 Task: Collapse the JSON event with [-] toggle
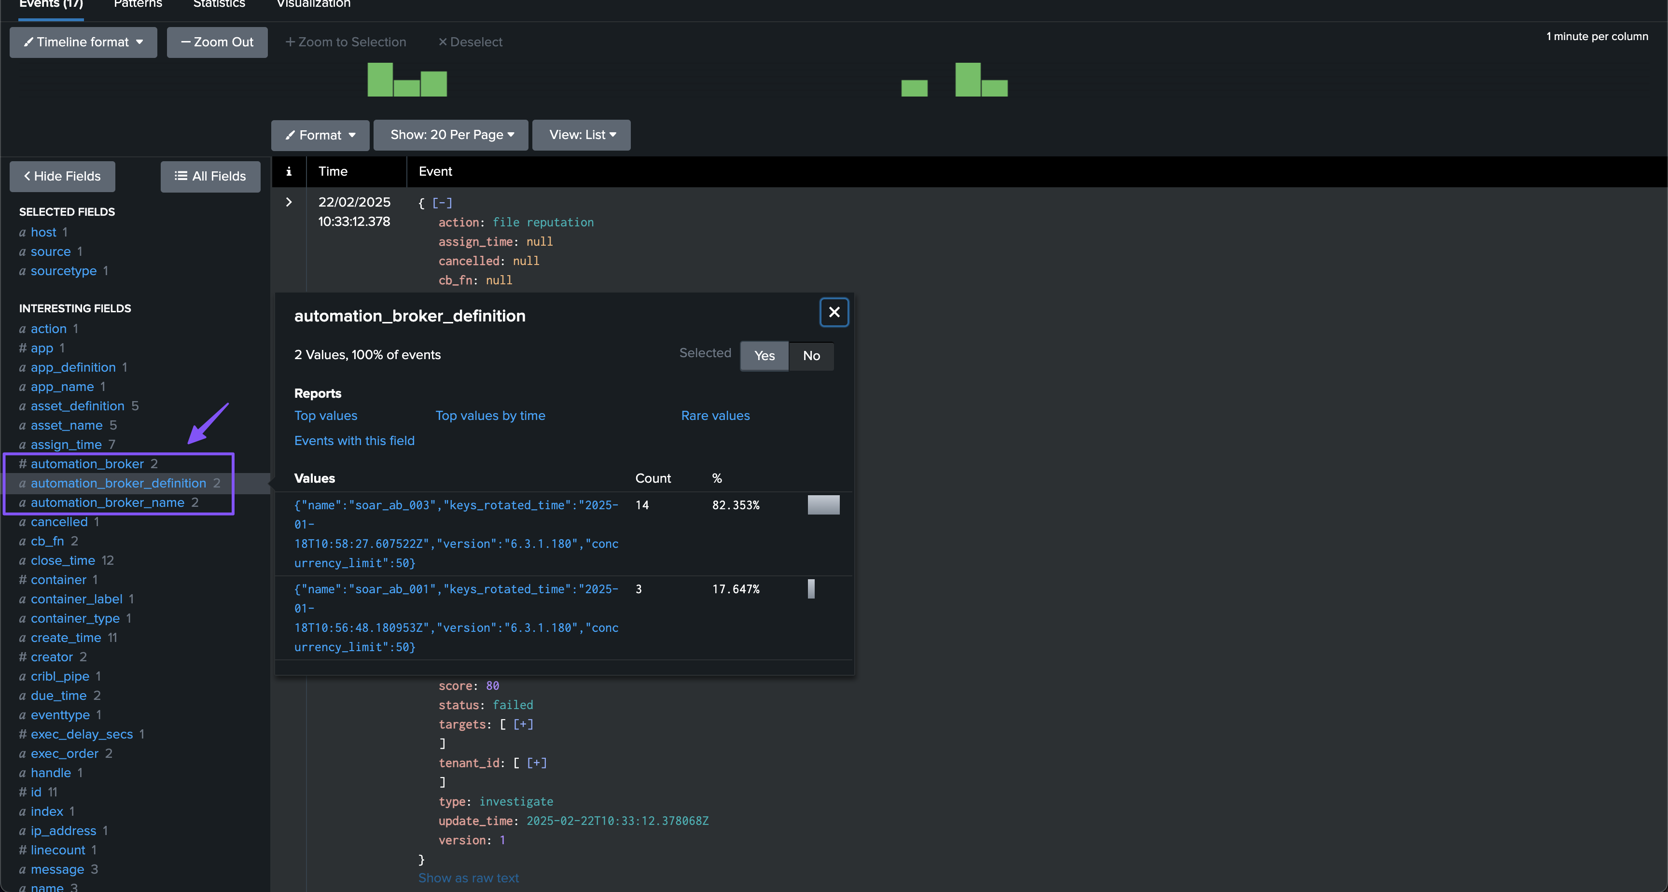[x=442, y=203]
